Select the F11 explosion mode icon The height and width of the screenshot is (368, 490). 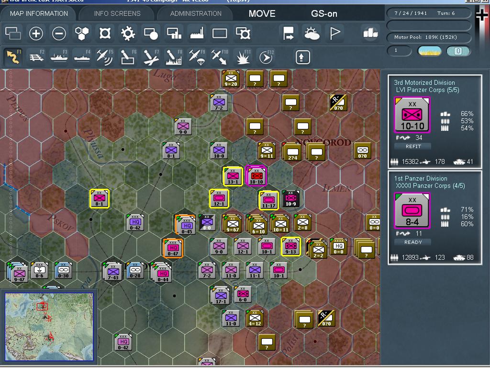(243, 57)
